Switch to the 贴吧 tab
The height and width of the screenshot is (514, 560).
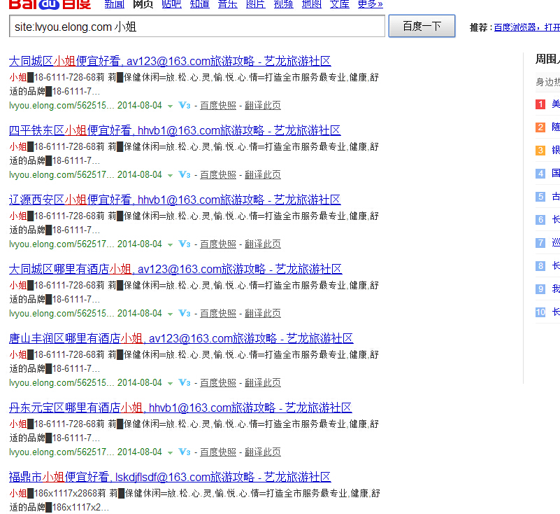pyautogui.click(x=171, y=4)
